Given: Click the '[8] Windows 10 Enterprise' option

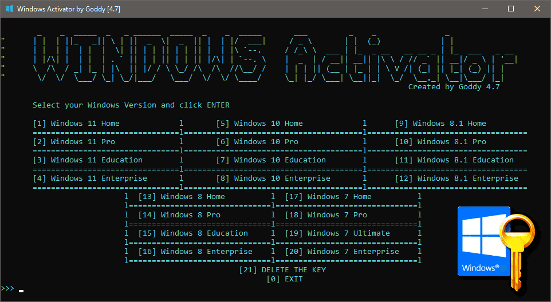Looking at the screenshot, I should point(273,178).
